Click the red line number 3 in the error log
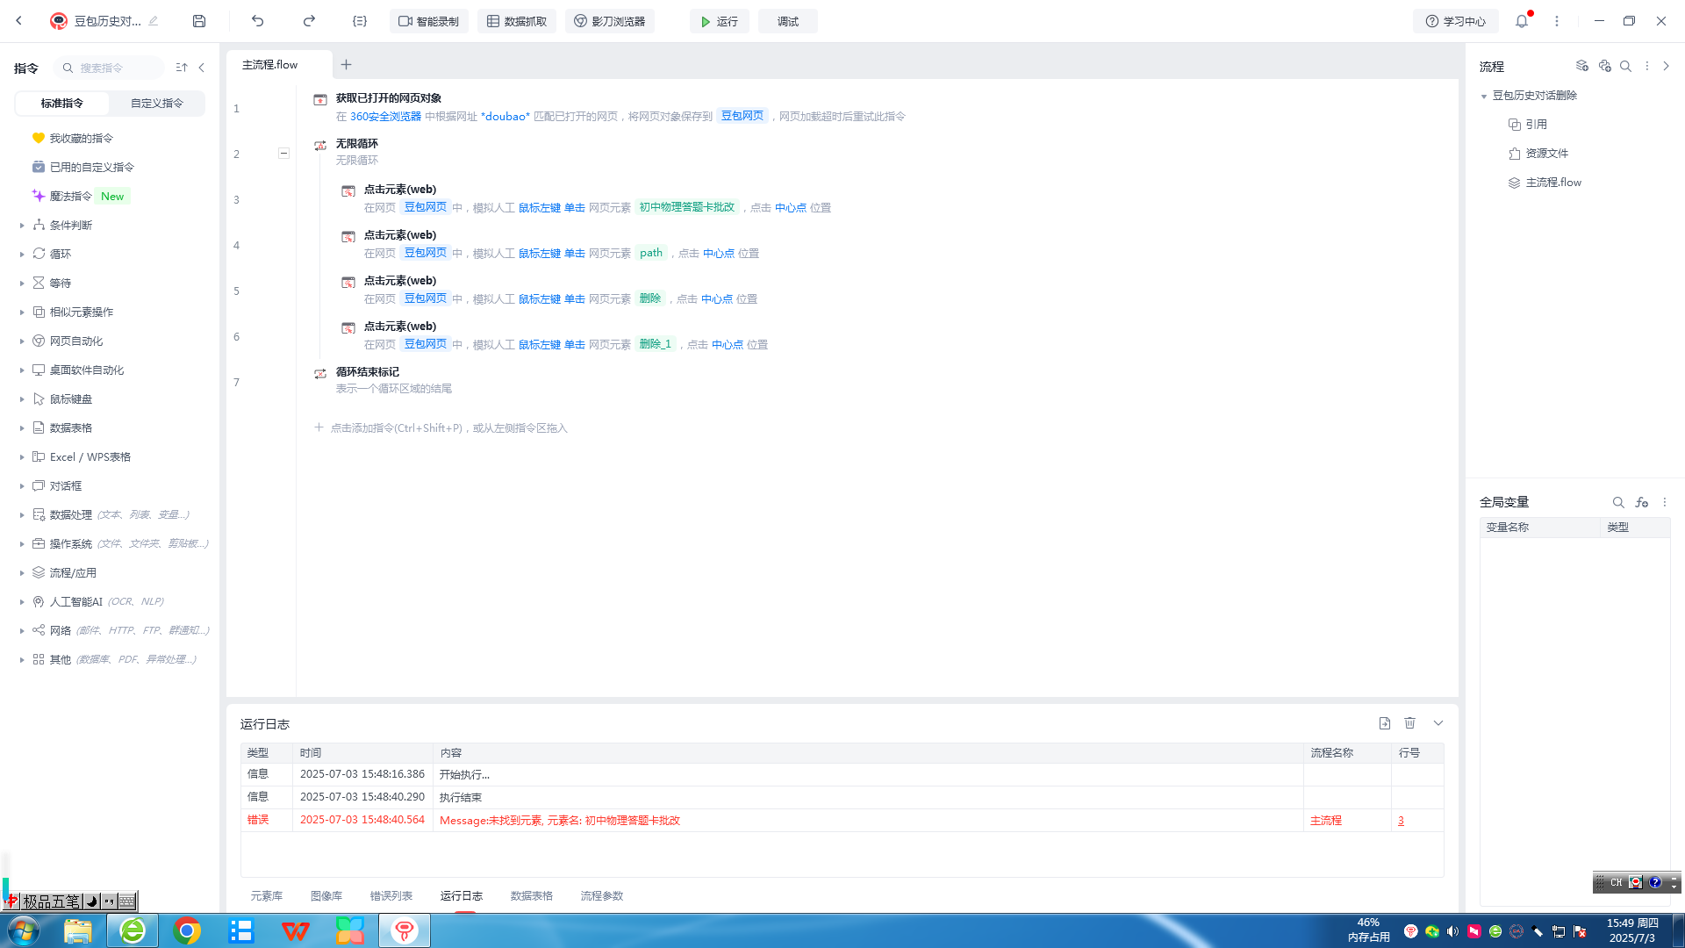The image size is (1685, 948). [x=1401, y=821]
